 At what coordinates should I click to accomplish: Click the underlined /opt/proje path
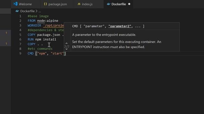click(x=54, y=25)
